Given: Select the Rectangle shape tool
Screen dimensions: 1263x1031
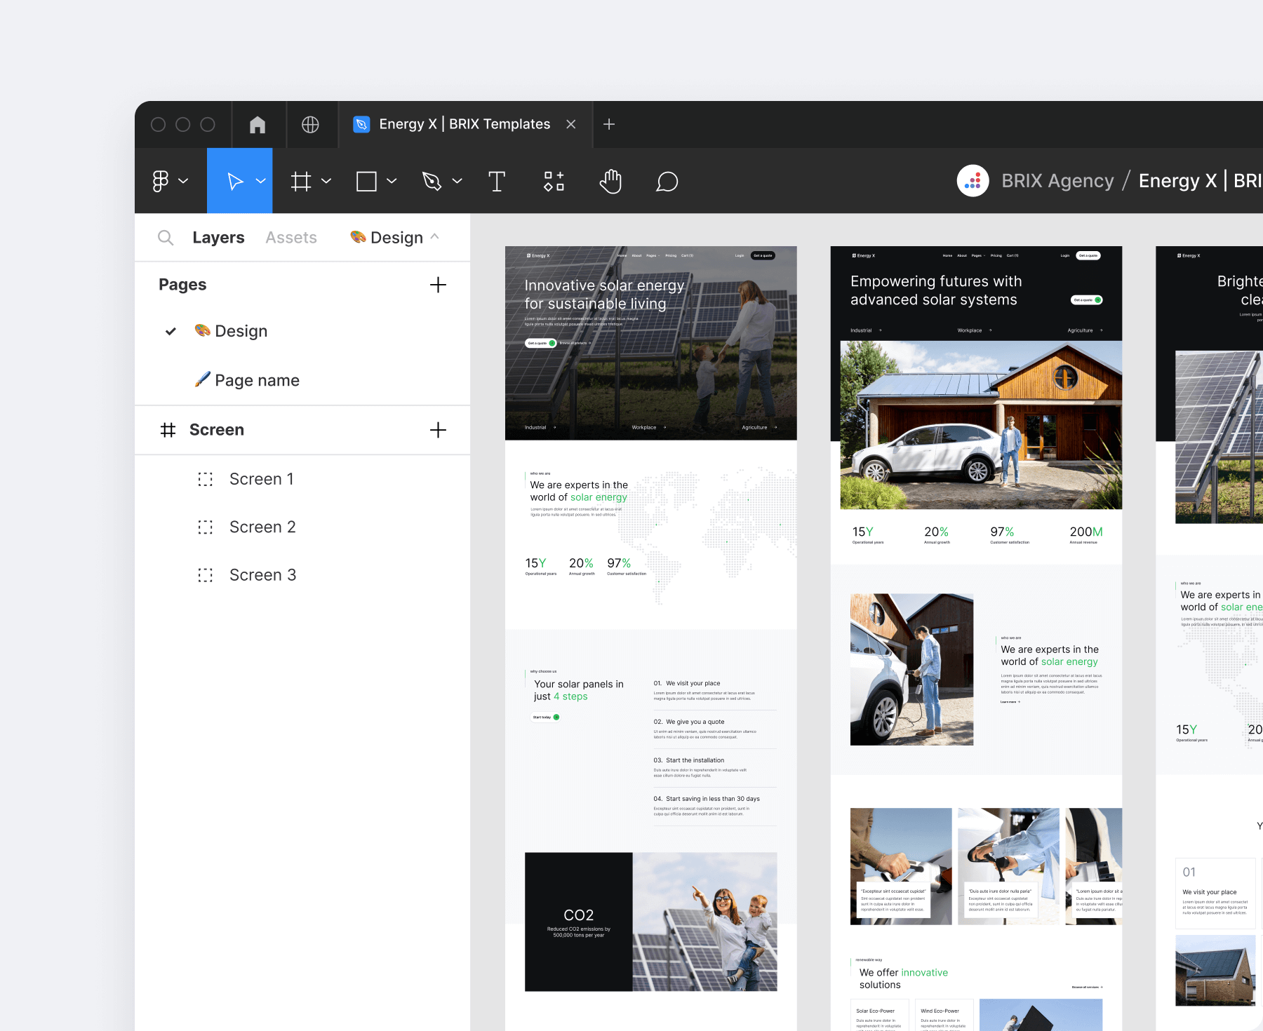Looking at the screenshot, I should (x=368, y=181).
